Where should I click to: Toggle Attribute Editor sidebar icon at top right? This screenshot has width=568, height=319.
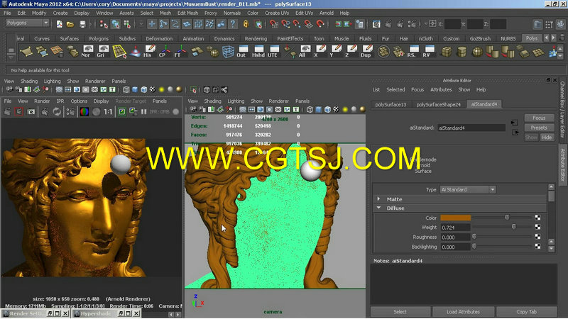tap(537, 24)
